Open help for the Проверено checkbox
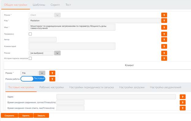 point(164,34)
